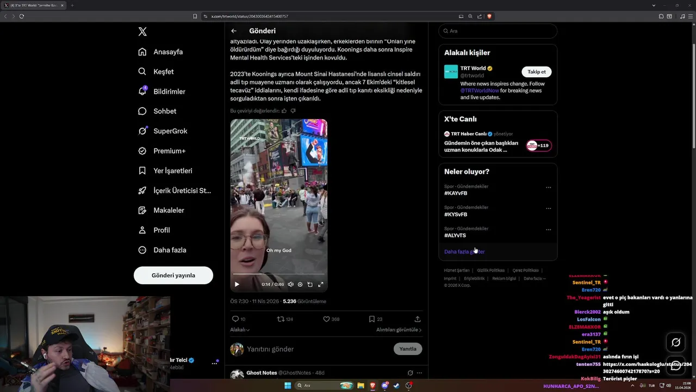Click the X logo home icon

(142, 32)
